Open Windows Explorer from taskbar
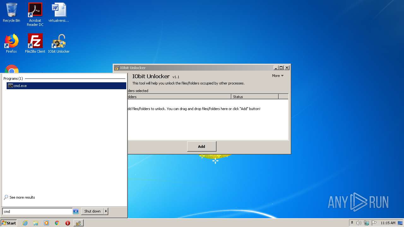The width and height of the screenshot is (404, 227). click(x=36, y=223)
